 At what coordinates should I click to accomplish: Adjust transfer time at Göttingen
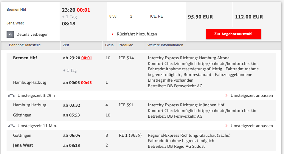pyautogui.click(x=252, y=126)
